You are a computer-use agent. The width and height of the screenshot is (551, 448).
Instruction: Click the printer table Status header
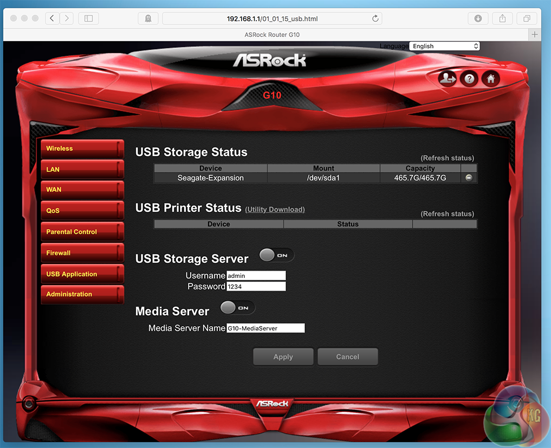click(x=348, y=224)
